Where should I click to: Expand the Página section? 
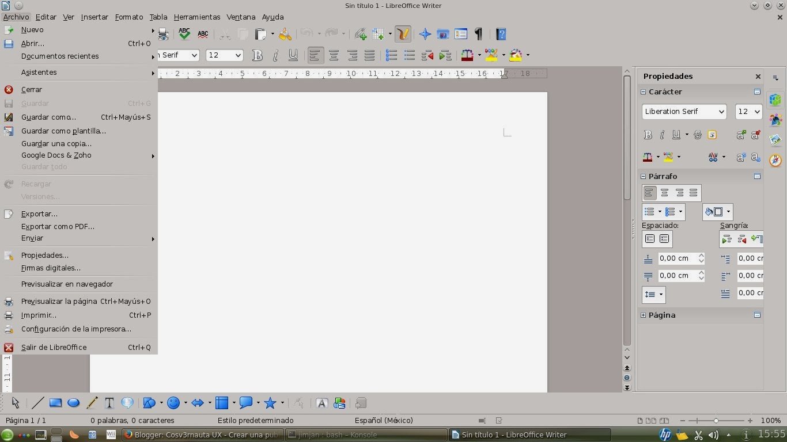pos(644,315)
